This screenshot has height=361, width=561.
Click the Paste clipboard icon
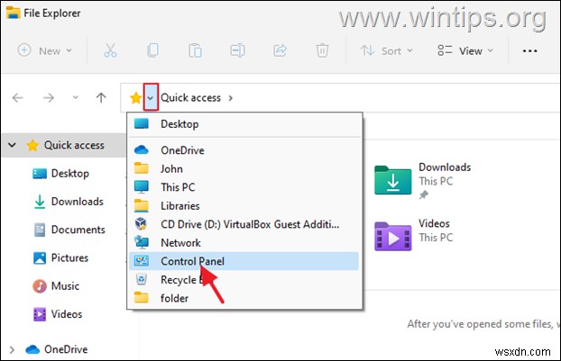[x=195, y=50]
